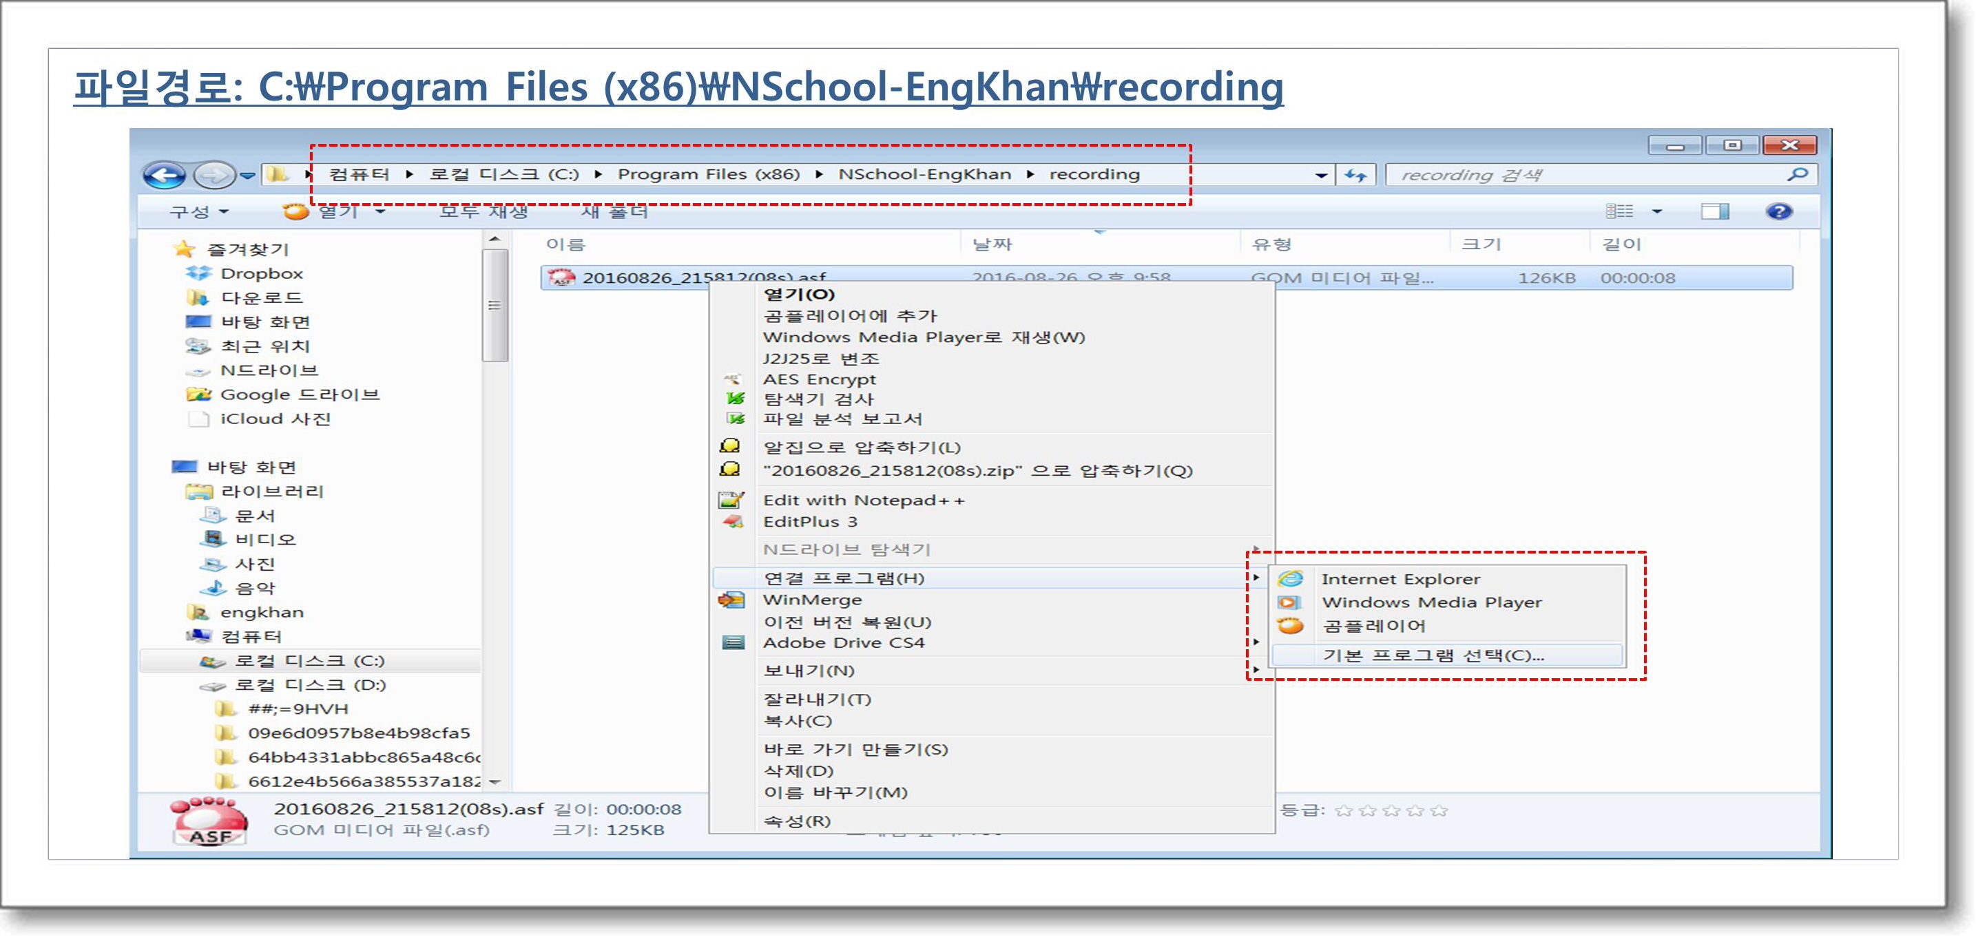Open Dropbox in the favorites list
The height and width of the screenshot is (937, 1976).
[x=261, y=274]
